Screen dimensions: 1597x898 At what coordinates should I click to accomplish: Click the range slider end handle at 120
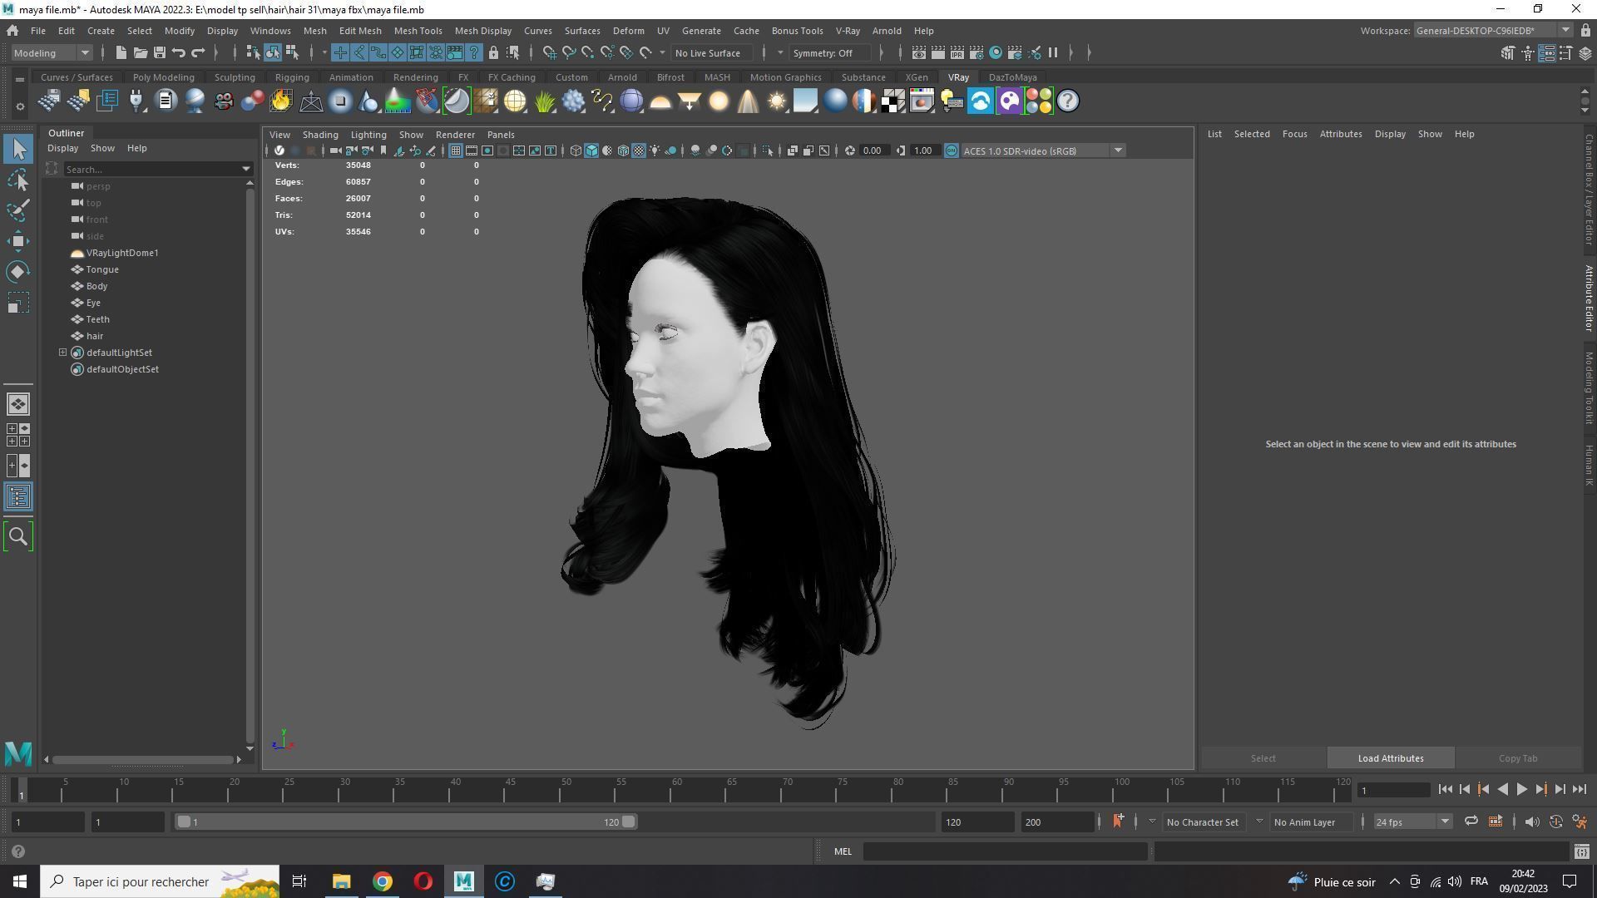click(629, 822)
